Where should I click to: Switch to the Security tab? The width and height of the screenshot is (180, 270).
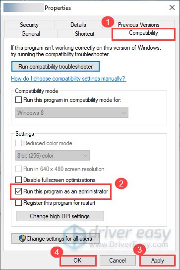[x=29, y=25]
